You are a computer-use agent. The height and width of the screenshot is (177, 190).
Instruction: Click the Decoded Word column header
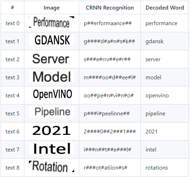pos(165,8)
